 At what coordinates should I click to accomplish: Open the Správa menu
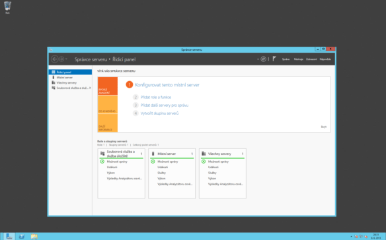point(286,59)
